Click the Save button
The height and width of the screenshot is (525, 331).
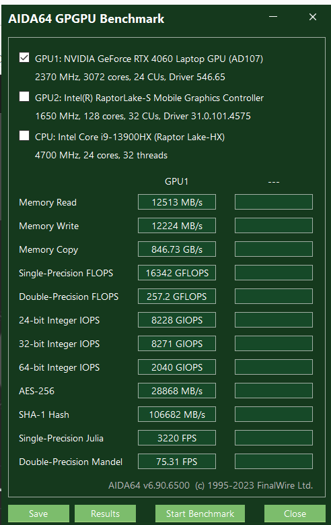tap(38, 514)
